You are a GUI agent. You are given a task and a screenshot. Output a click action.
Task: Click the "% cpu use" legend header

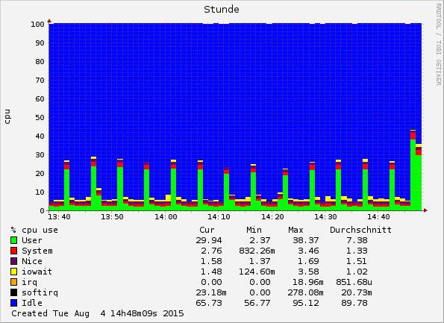[34, 230]
